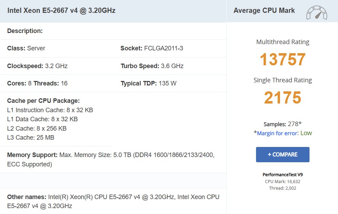
Task: Click the Memory Support description text
Action: (x=111, y=159)
